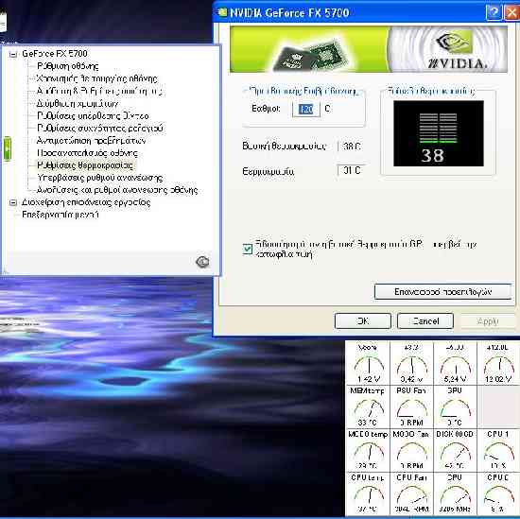Click the 31 C ambient temperature value
Image resolution: width=520 pixels, height=519 pixels.
tap(351, 170)
